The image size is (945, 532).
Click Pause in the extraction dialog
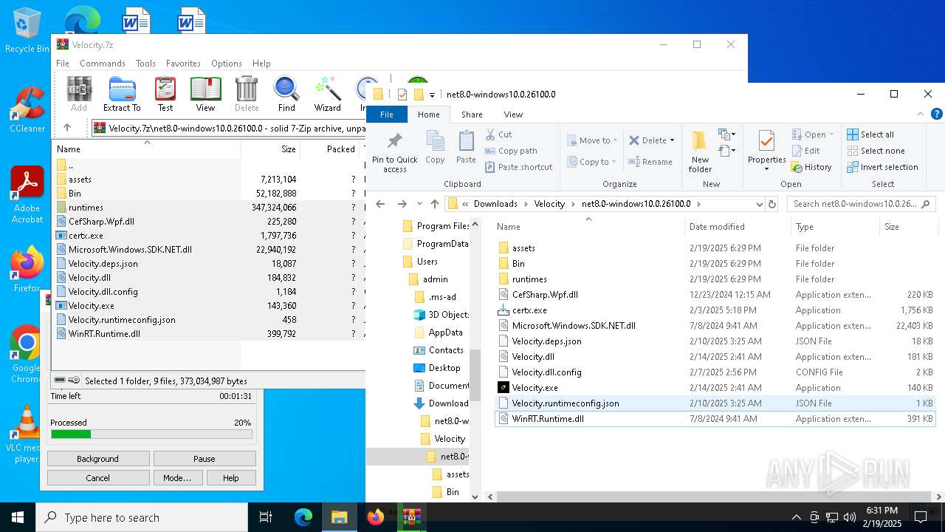tap(205, 459)
